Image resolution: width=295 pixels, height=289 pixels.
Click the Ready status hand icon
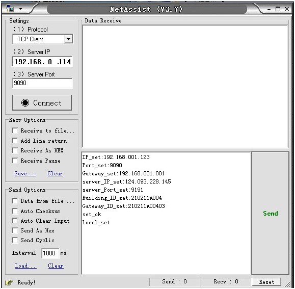9,282
